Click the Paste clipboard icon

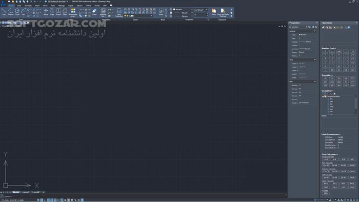[214, 12]
